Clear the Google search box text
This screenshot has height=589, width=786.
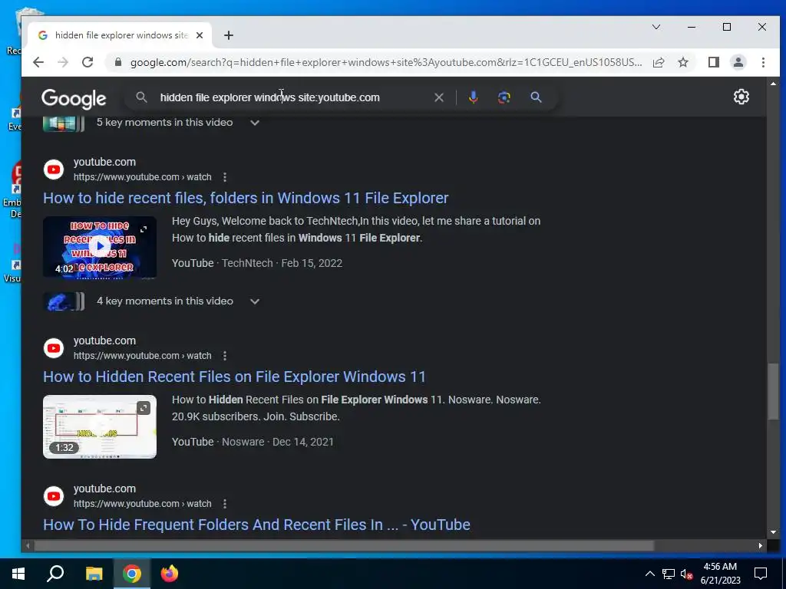(439, 97)
